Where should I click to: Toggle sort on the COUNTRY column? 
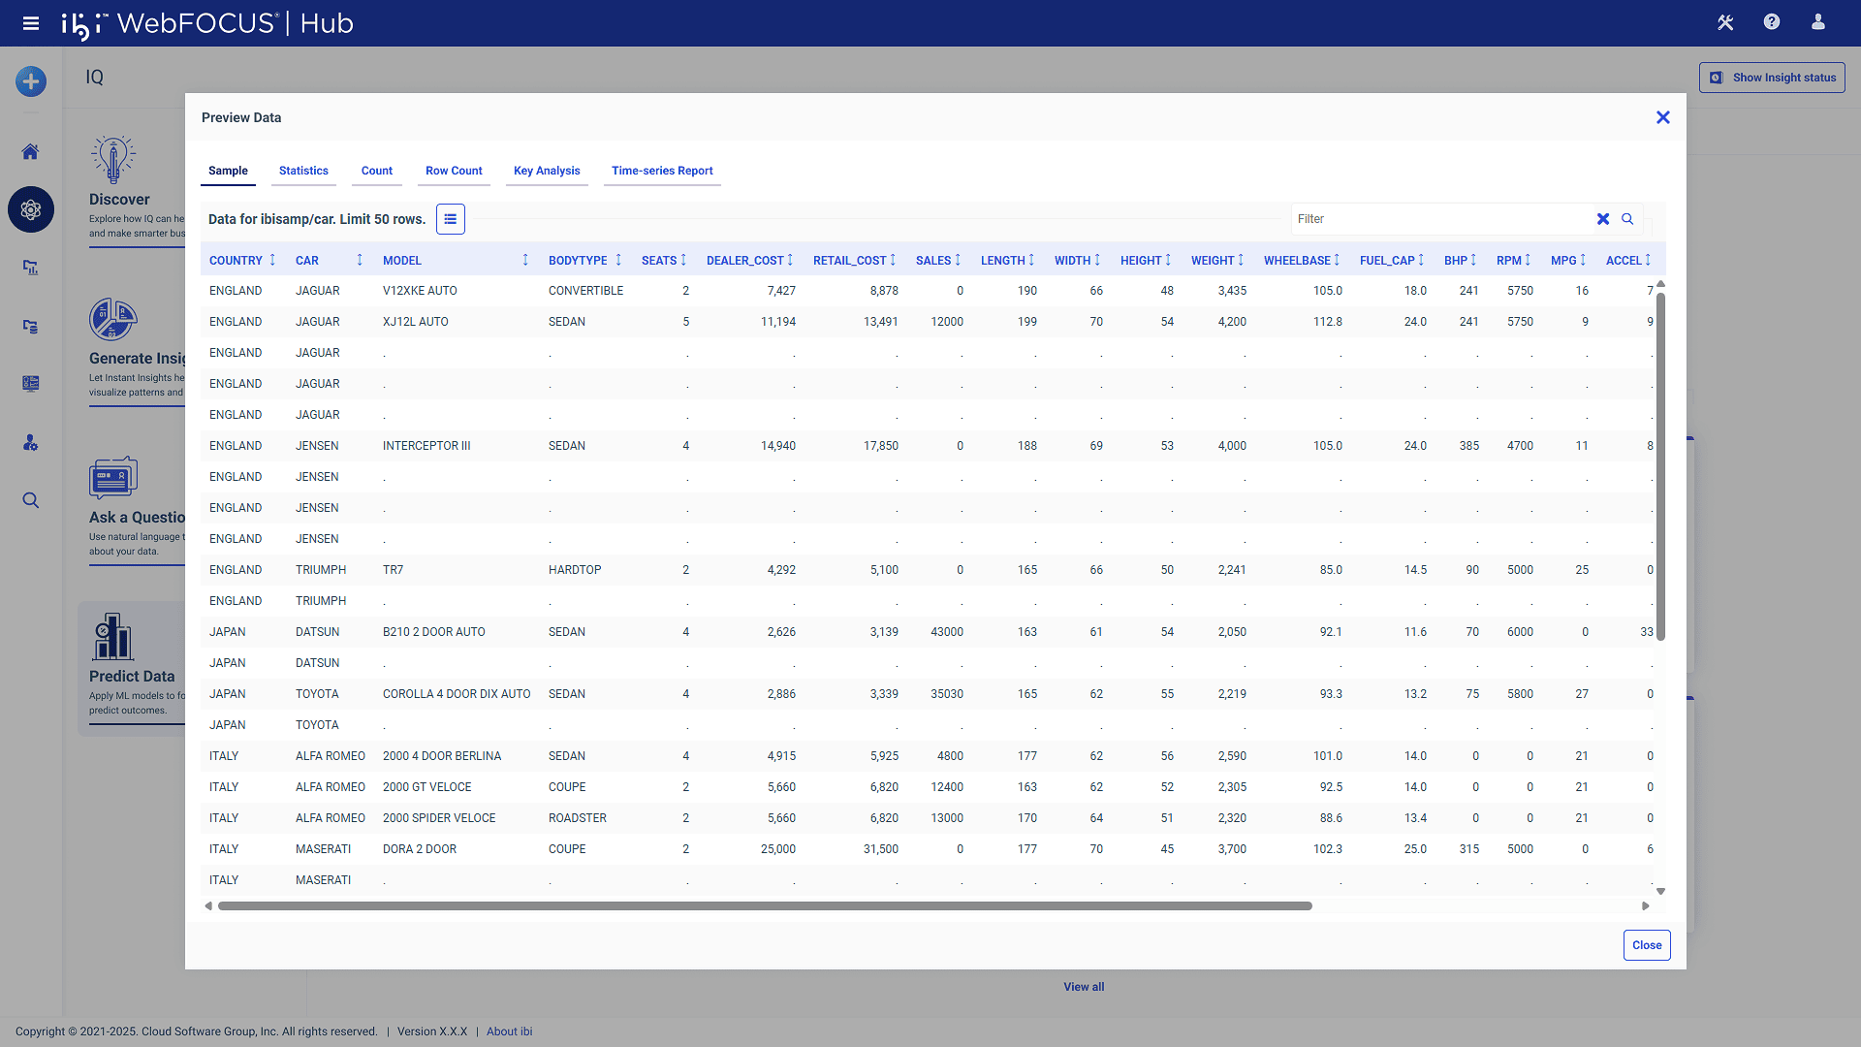pos(272,260)
